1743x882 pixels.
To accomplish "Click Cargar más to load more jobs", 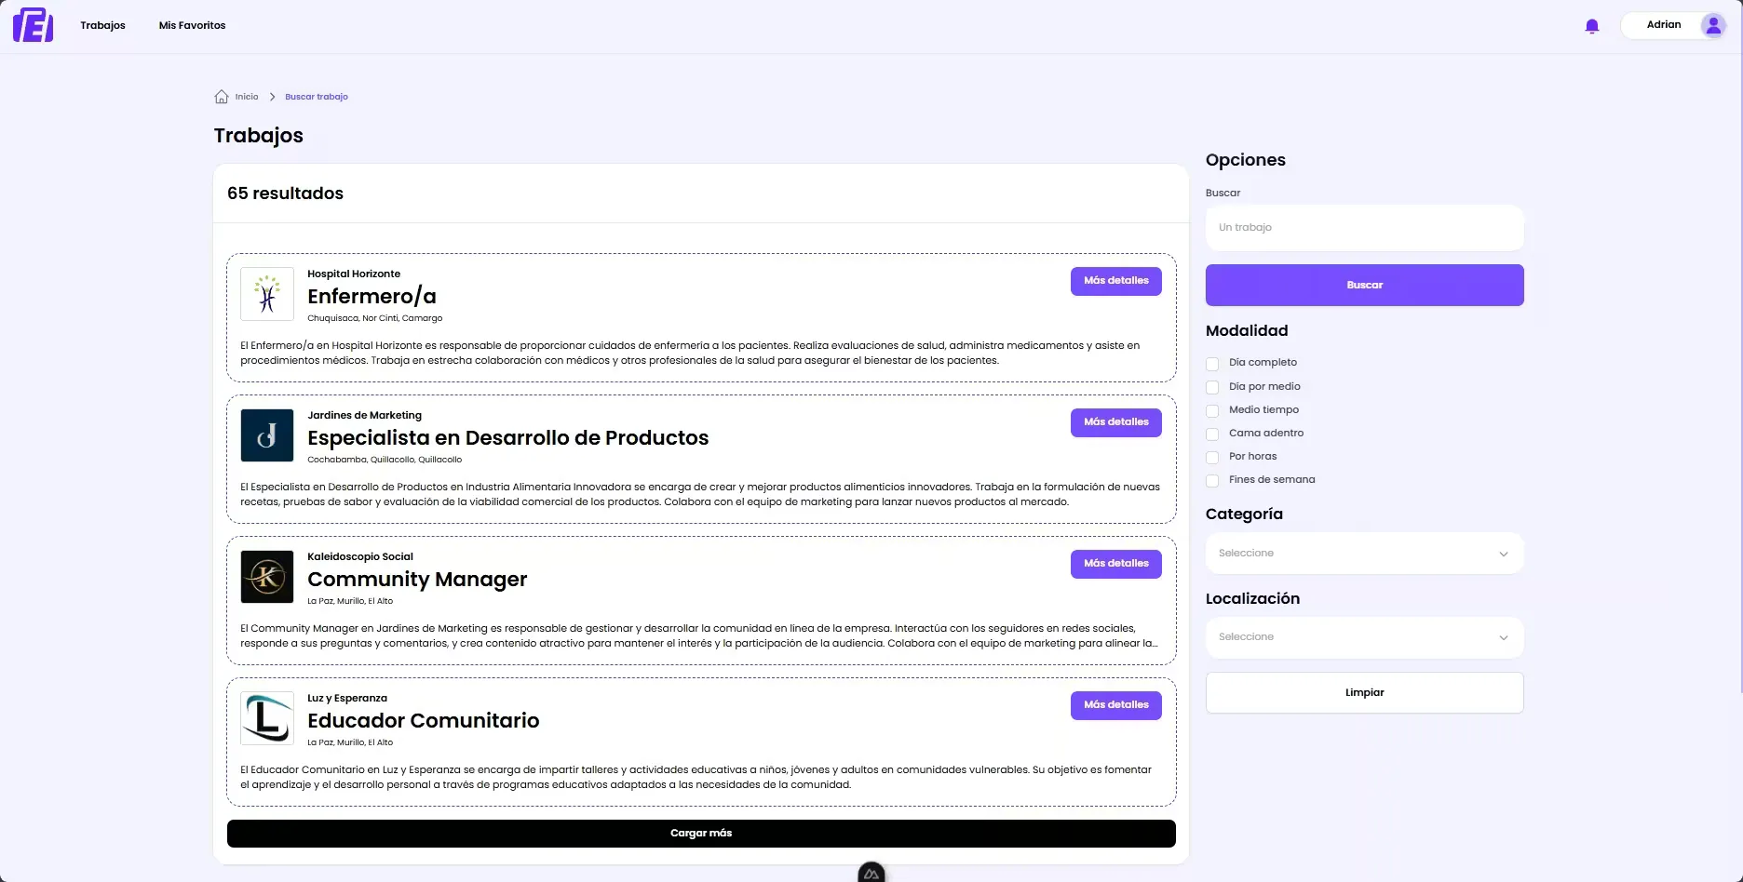I will [701, 833].
